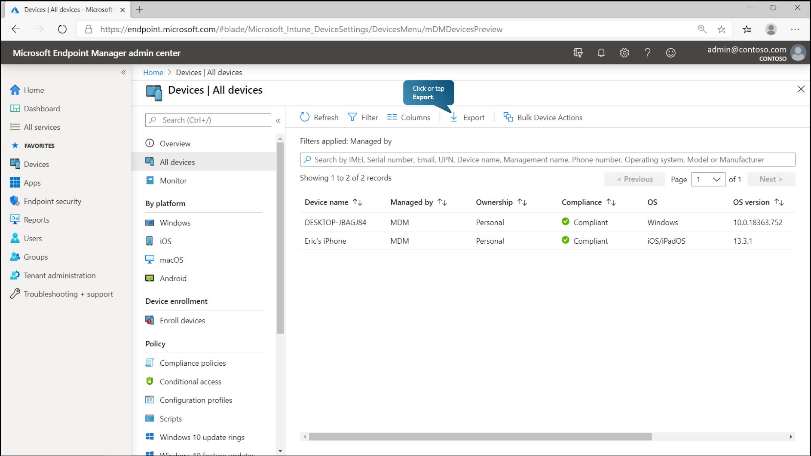811x456 pixels.
Task: Click the Next page button
Action: (771, 179)
